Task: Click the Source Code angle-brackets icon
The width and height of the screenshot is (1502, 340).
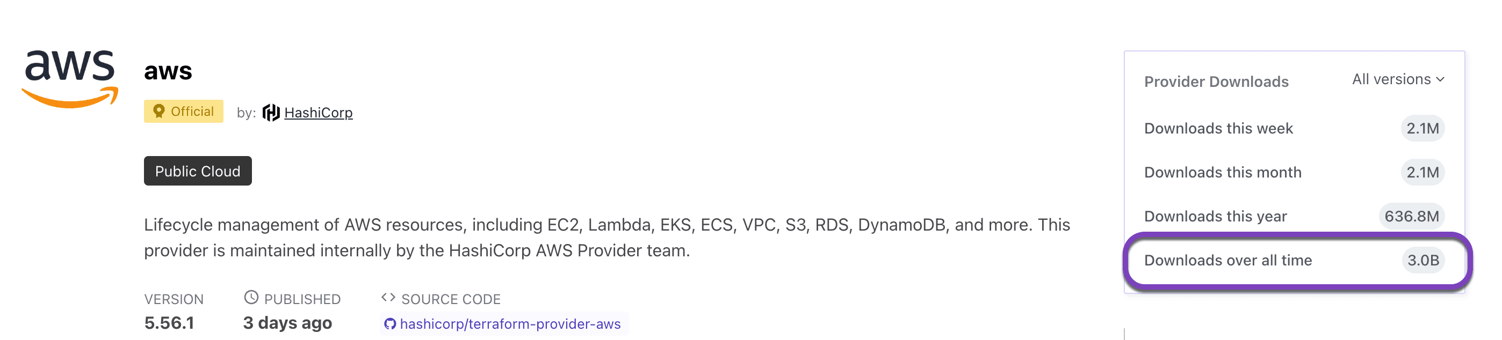Action: click(388, 298)
